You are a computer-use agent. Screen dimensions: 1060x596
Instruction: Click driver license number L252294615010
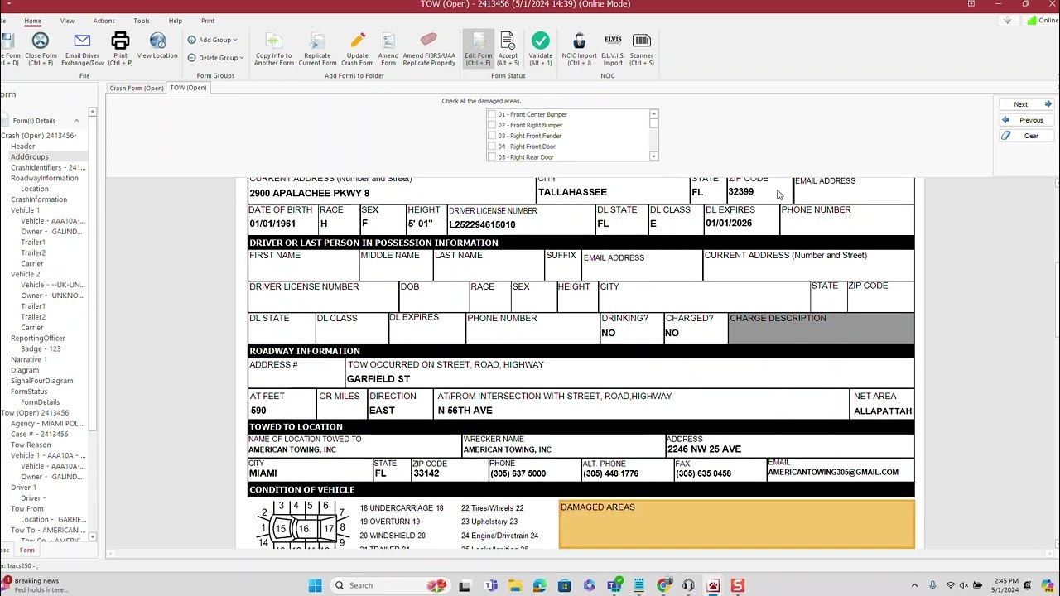coord(482,224)
